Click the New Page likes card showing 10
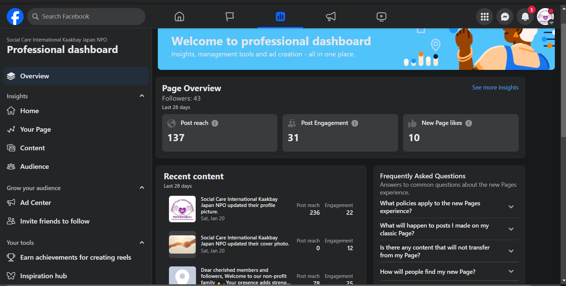 click(x=461, y=133)
